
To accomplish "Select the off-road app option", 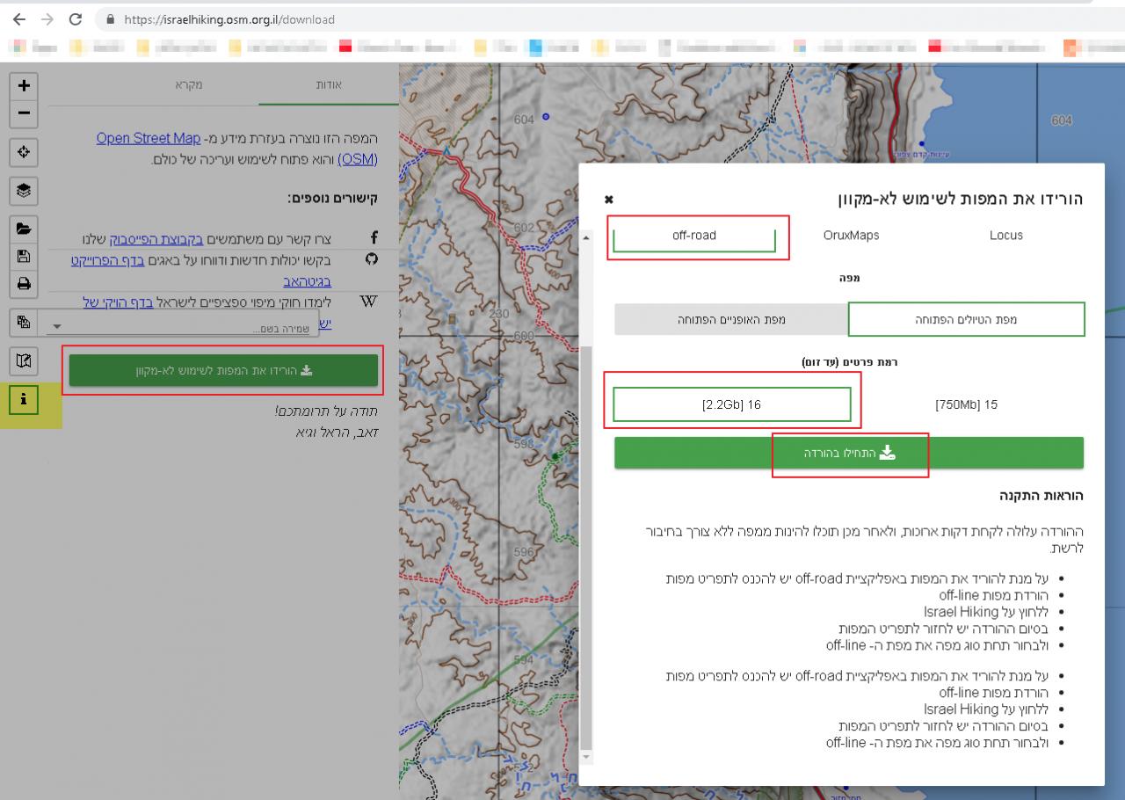I will point(694,236).
